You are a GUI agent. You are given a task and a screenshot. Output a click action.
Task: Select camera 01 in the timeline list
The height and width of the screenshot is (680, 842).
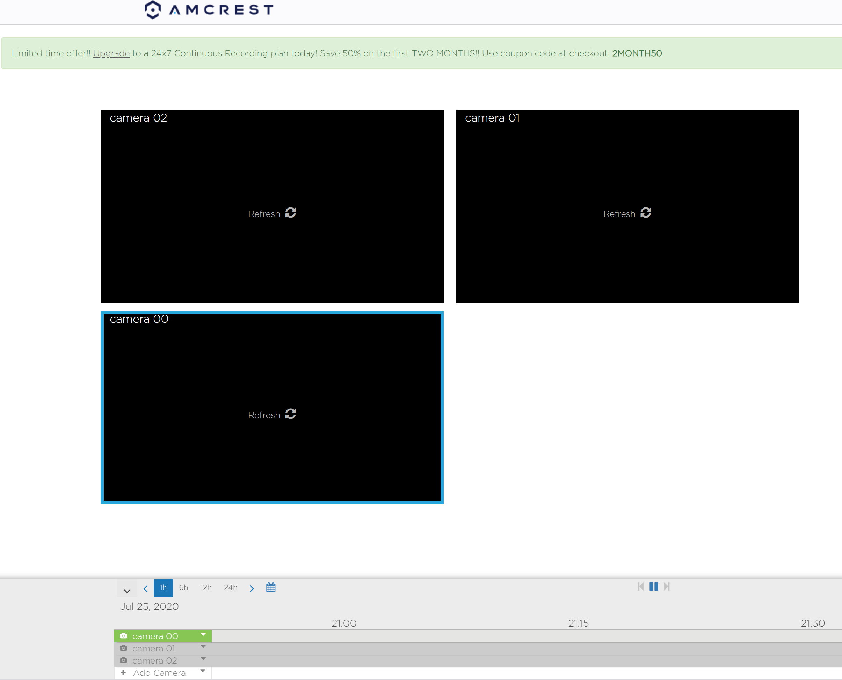click(162, 648)
